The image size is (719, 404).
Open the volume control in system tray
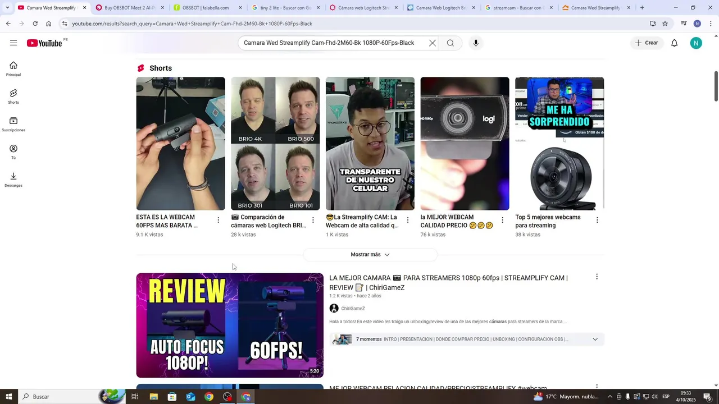point(654,397)
